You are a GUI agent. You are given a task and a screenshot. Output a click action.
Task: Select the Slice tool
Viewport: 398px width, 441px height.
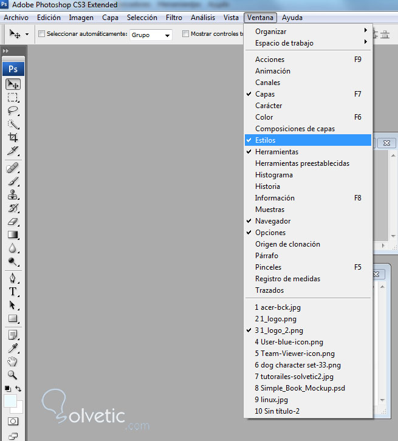[x=13, y=151]
